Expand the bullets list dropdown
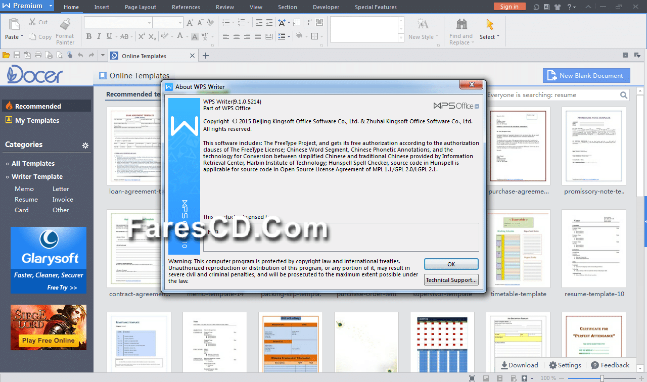Image resolution: width=647 pixels, height=382 pixels. pos(232,23)
